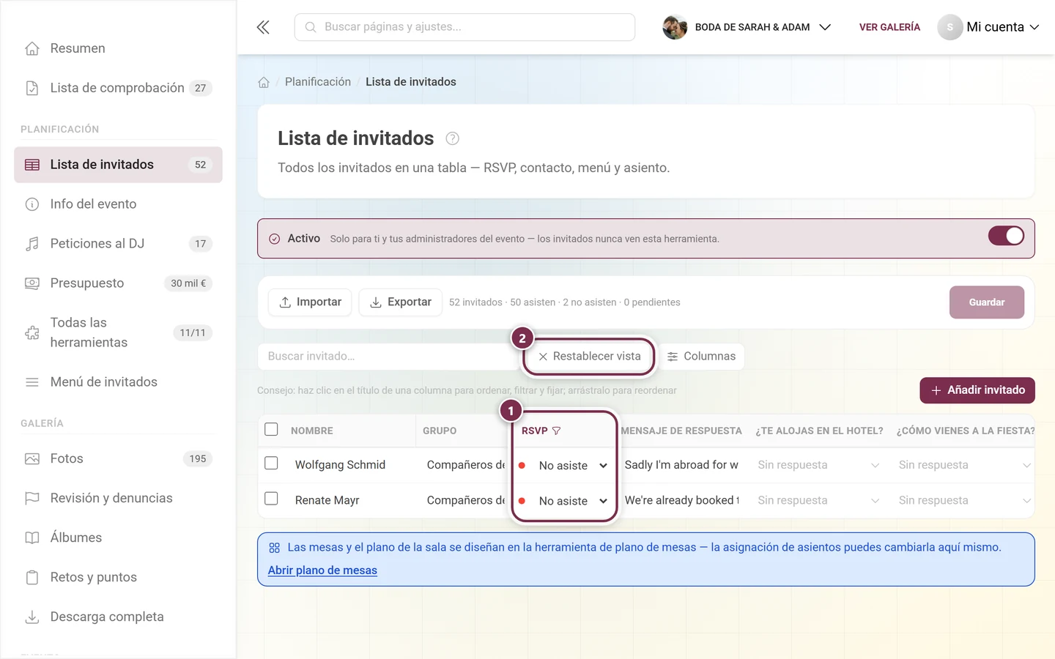Click the Revisión y denuncias flag icon
This screenshot has width=1055, height=659.
coord(32,499)
